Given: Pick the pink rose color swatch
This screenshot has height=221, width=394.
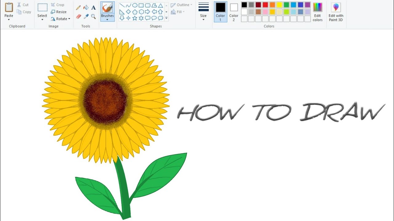Looking at the screenshot, I should tap(265, 12).
